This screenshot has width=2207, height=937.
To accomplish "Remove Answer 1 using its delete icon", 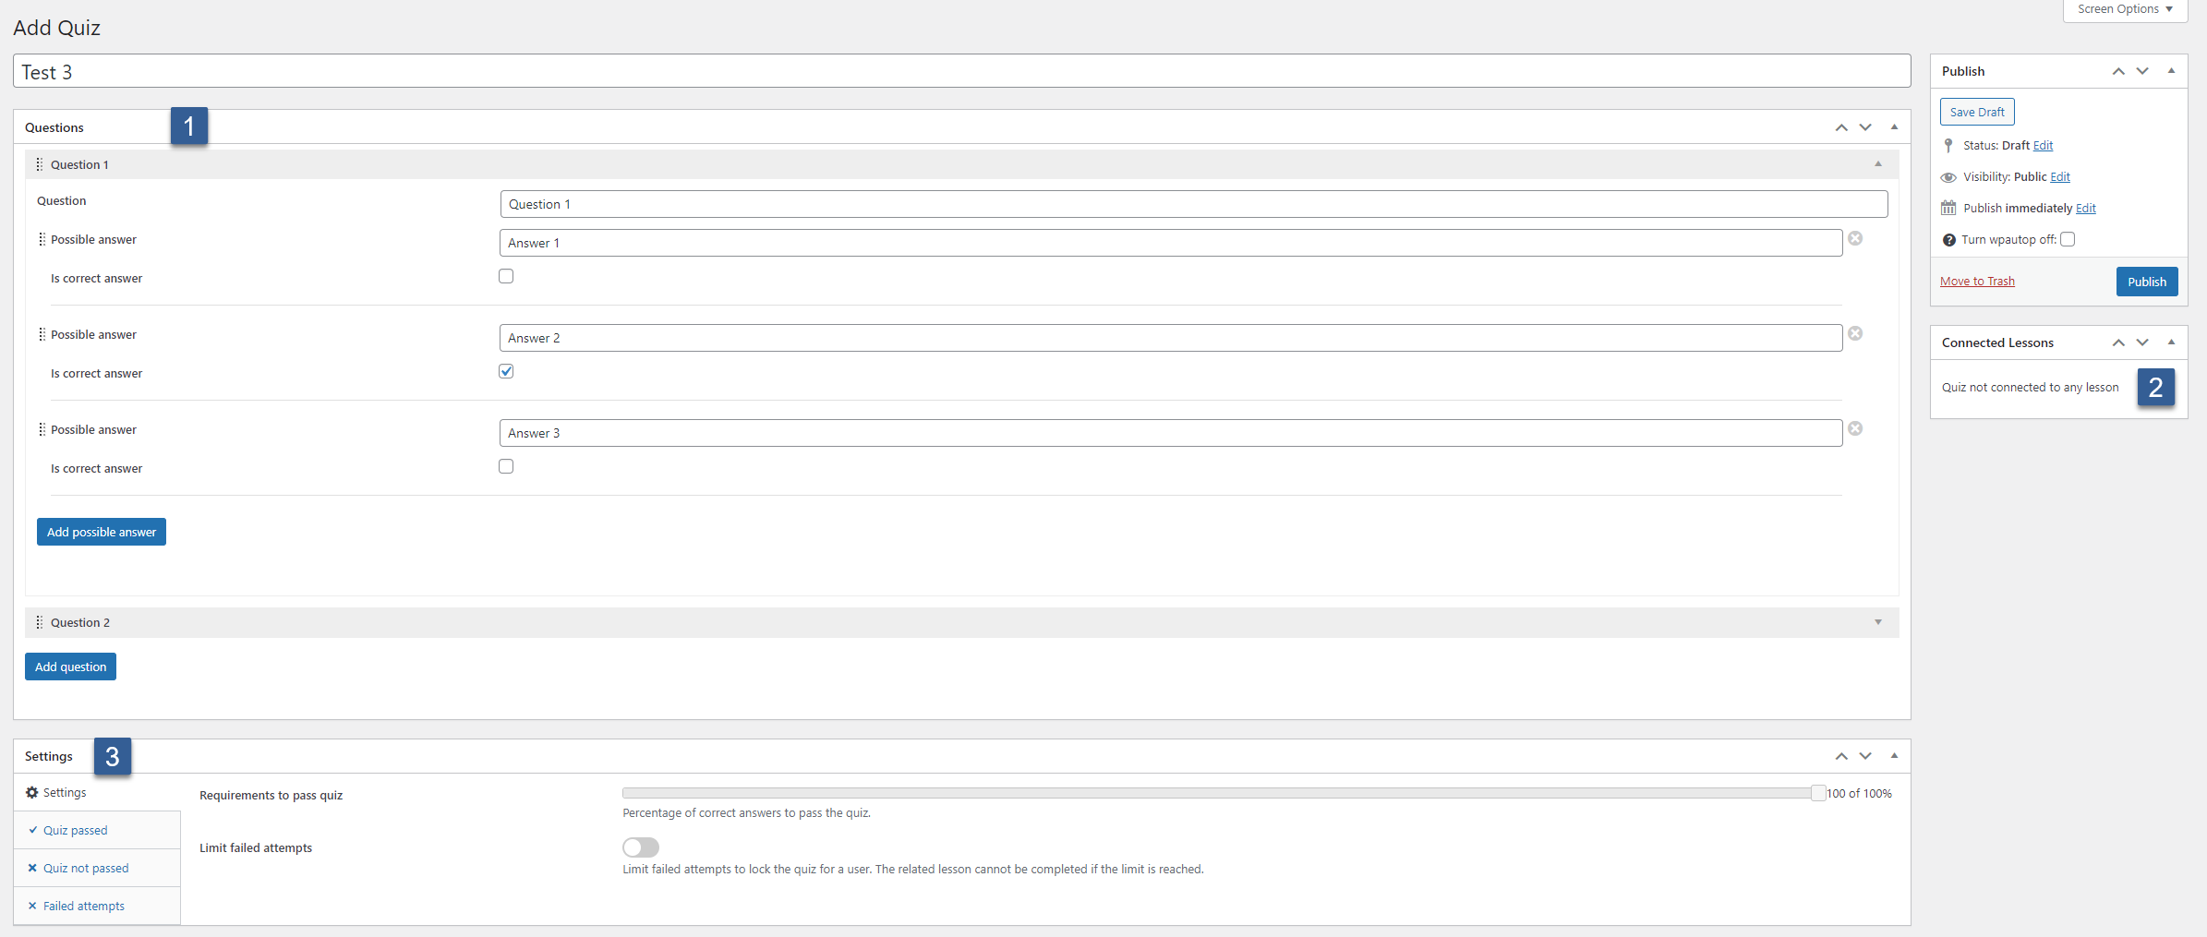I will coord(1855,238).
